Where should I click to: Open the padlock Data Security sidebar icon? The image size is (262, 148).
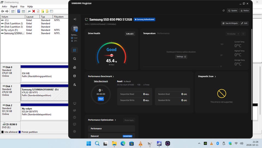click(75, 85)
